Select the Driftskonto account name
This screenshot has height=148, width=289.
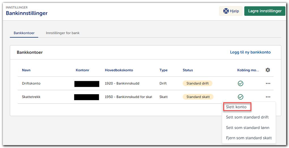(x=31, y=83)
